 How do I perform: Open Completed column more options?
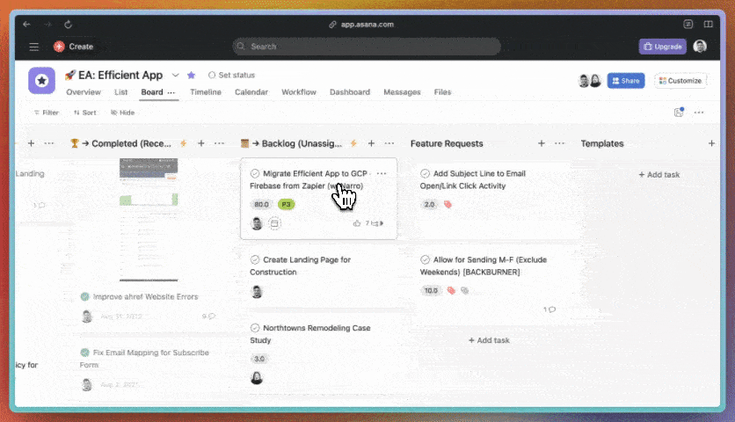tap(220, 143)
